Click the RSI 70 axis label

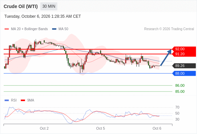tap(177, 108)
